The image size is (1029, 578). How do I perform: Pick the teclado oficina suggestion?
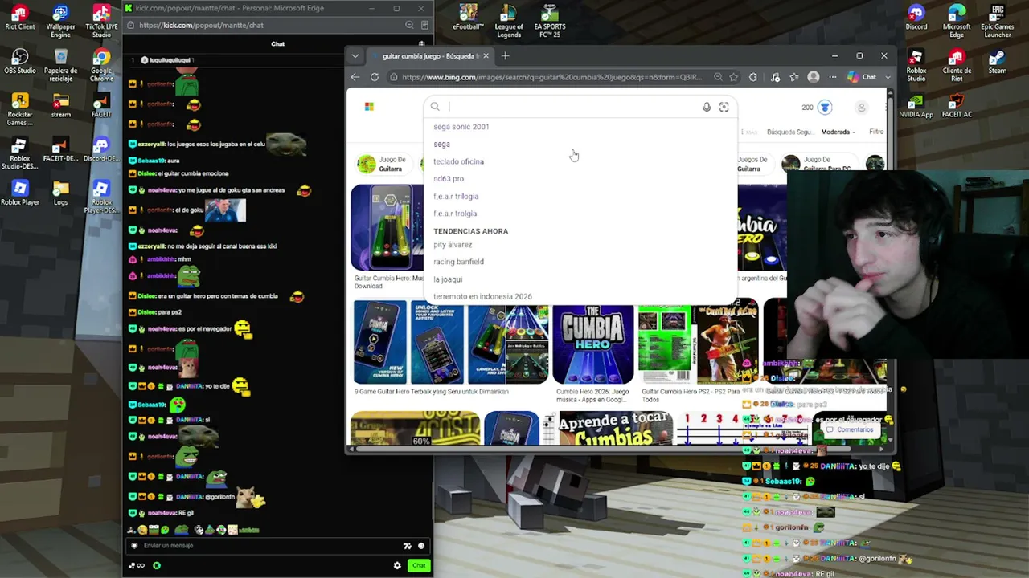click(x=458, y=161)
